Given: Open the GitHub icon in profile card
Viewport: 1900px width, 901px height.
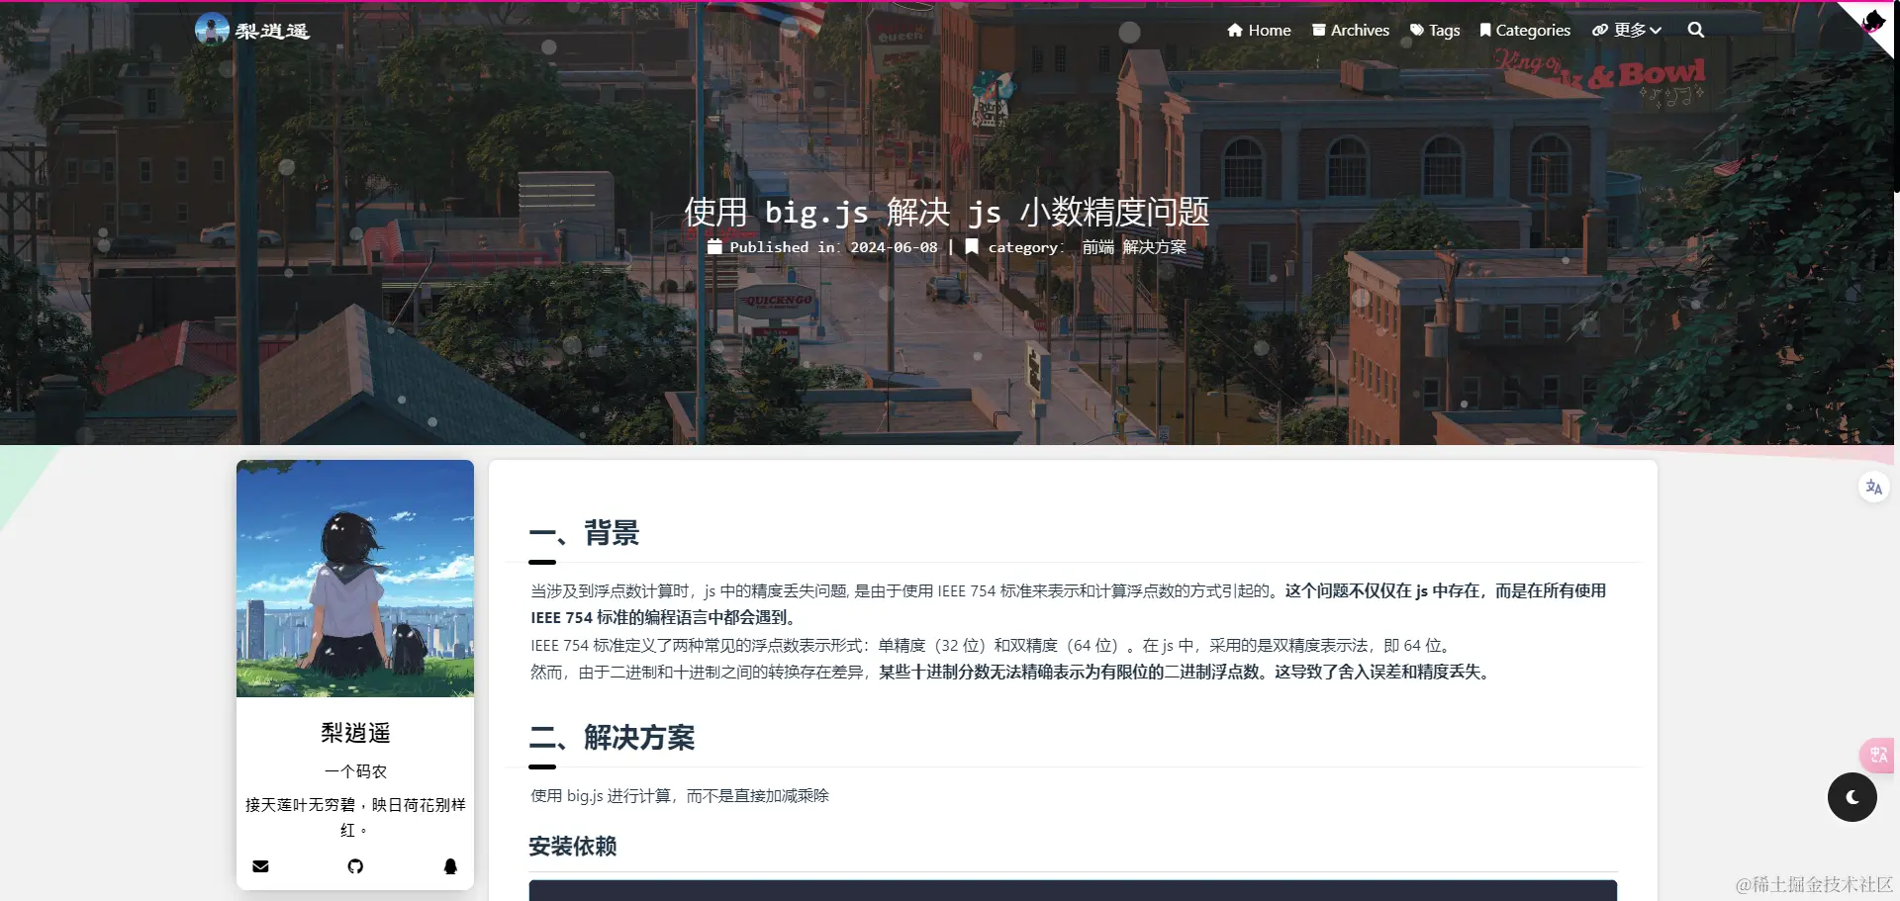Looking at the screenshot, I should [x=355, y=866].
